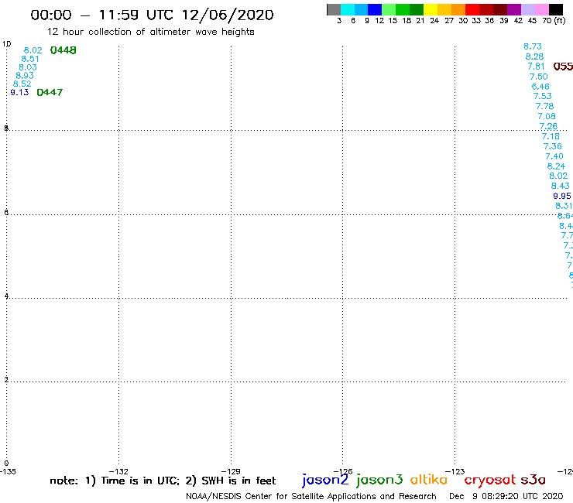The height and width of the screenshot is (503, 573).
Task: Select the yellow swatch in the color bar
Action: click(431, 9)
